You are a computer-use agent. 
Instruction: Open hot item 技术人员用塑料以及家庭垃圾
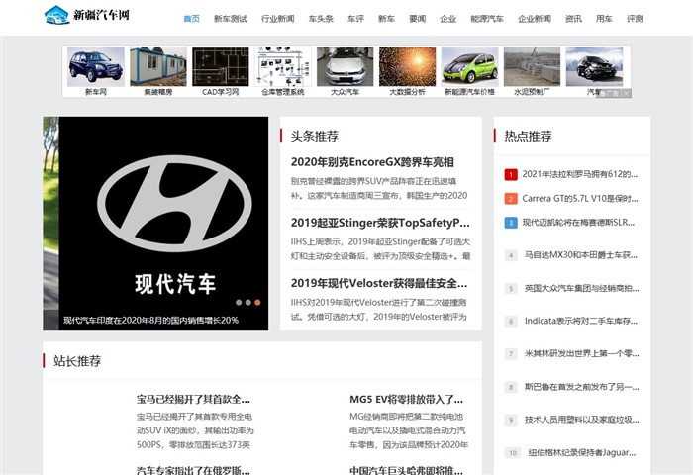[582, 420]
